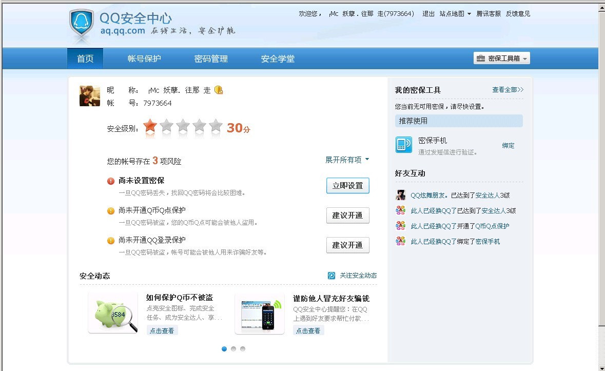Open the piggy bank thumbnail article
Screen dimensions: 605x371
[x=113, y=313]
